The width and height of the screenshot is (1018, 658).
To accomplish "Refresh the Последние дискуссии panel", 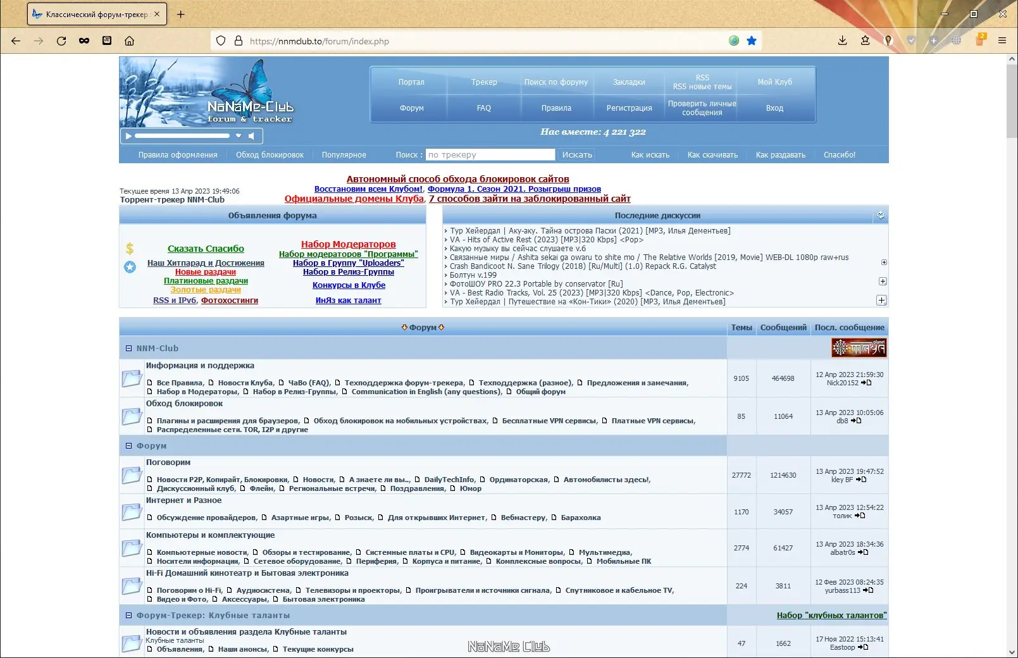I will [880, 216].
